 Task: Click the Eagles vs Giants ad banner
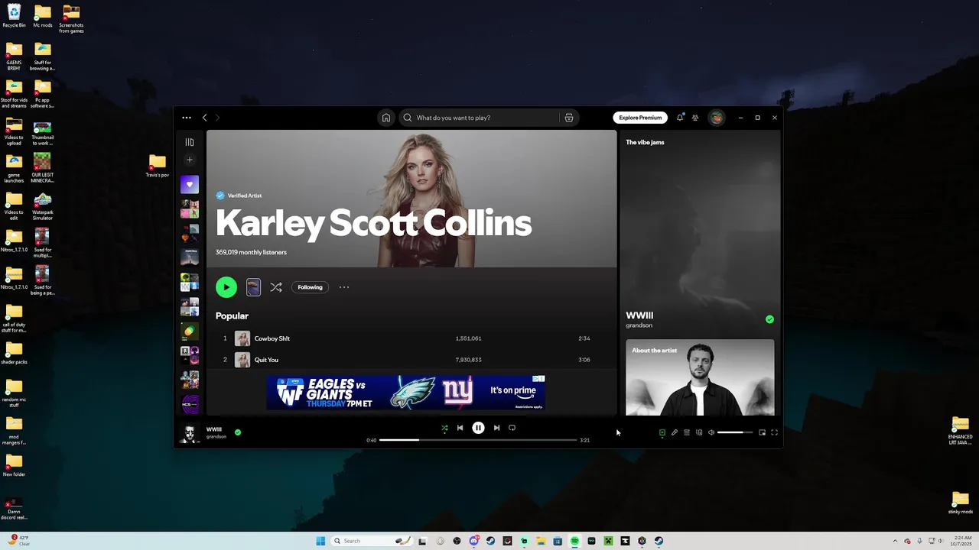click(x=405, y=392)
